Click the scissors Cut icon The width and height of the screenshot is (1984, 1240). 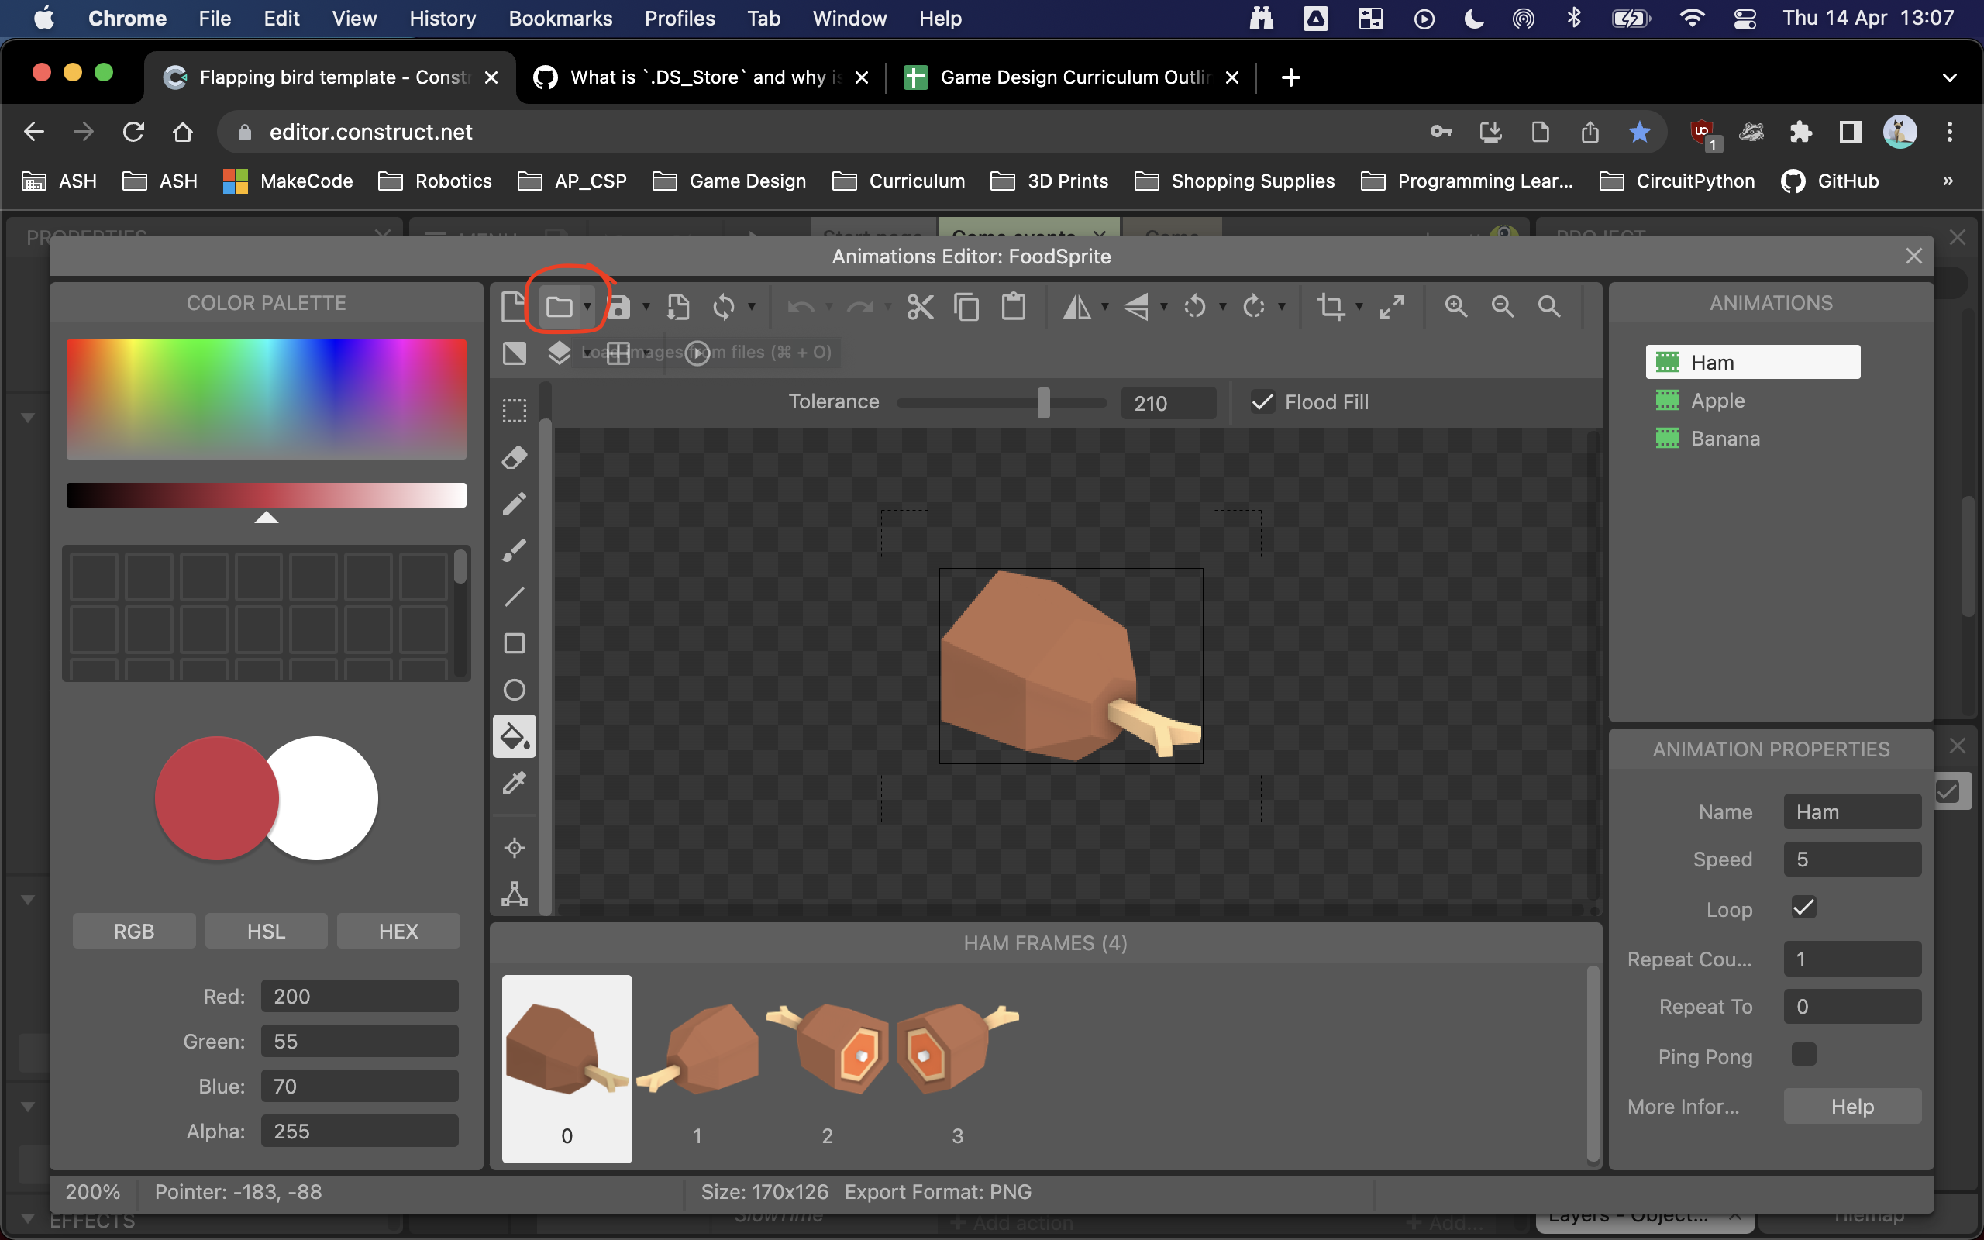921,307
